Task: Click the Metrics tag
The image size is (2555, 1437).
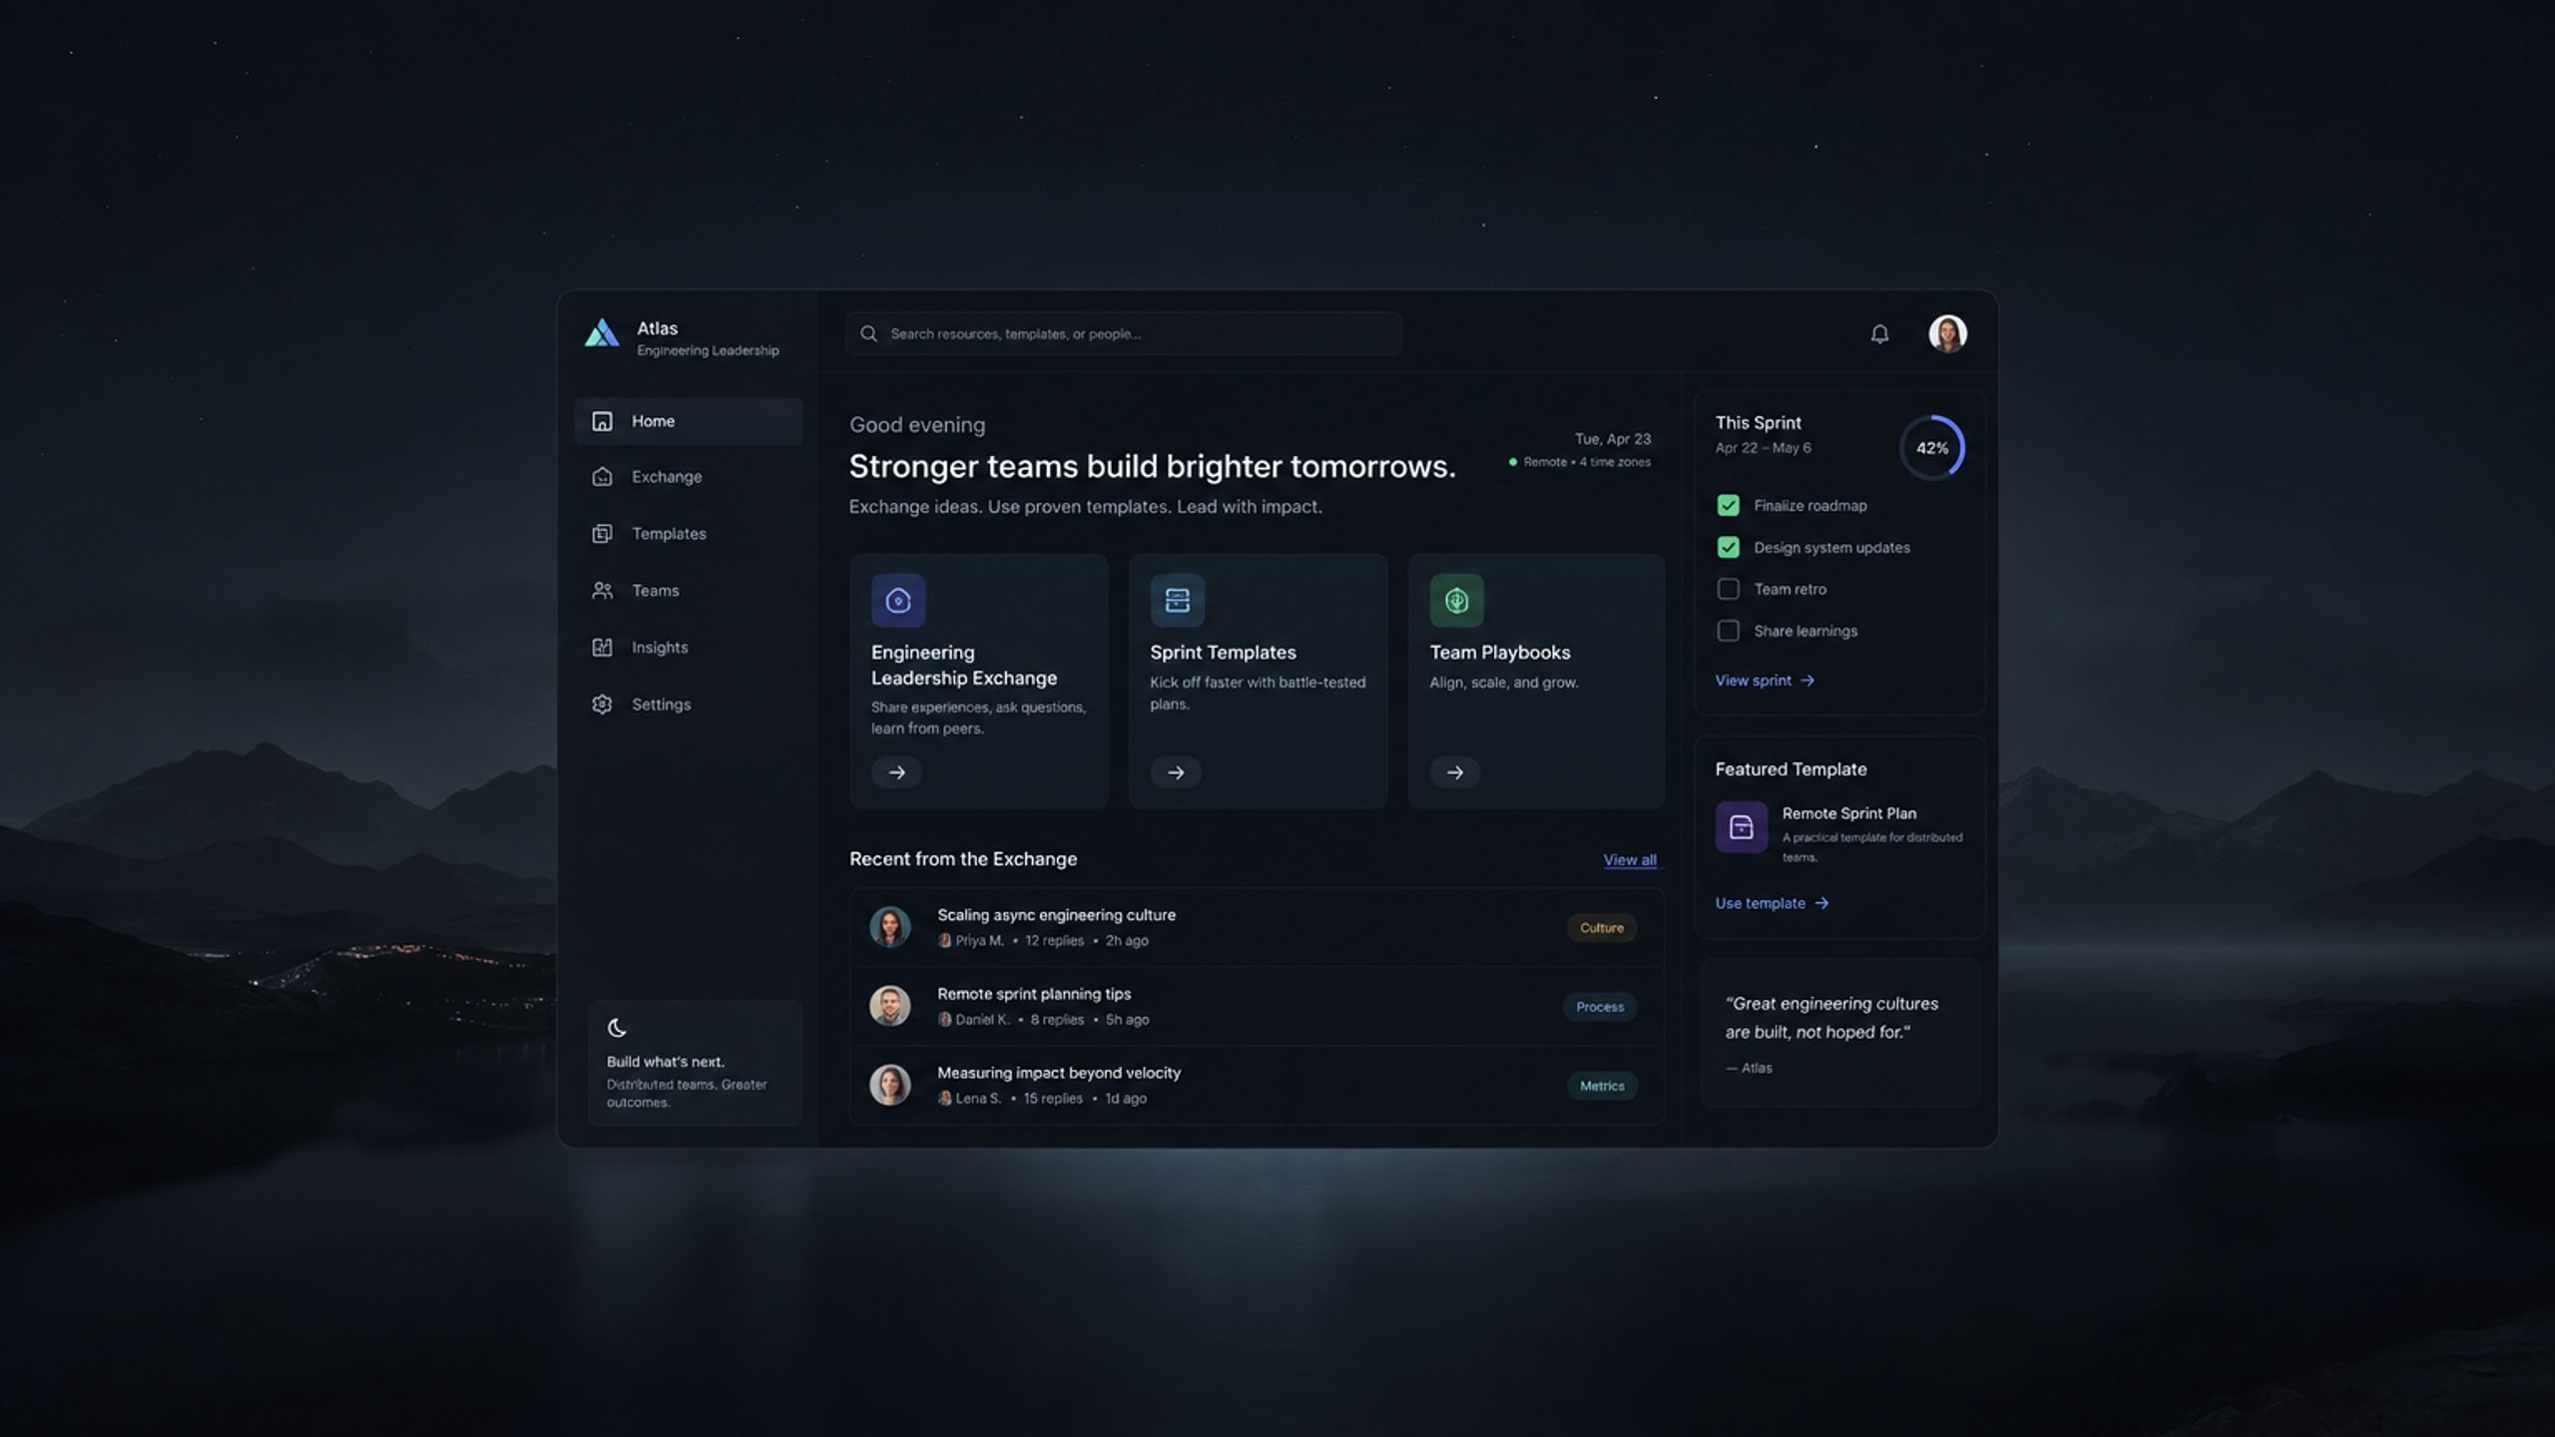Action: [x=1601, y=1086]
